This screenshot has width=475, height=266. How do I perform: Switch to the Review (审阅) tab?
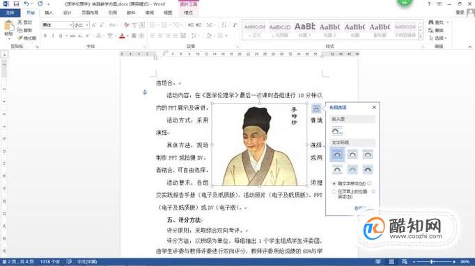[x=149, y=13]
